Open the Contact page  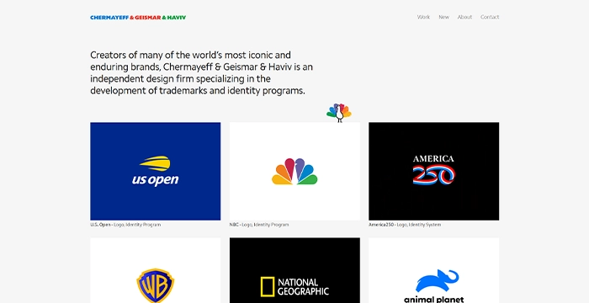[x=490, y=17]
